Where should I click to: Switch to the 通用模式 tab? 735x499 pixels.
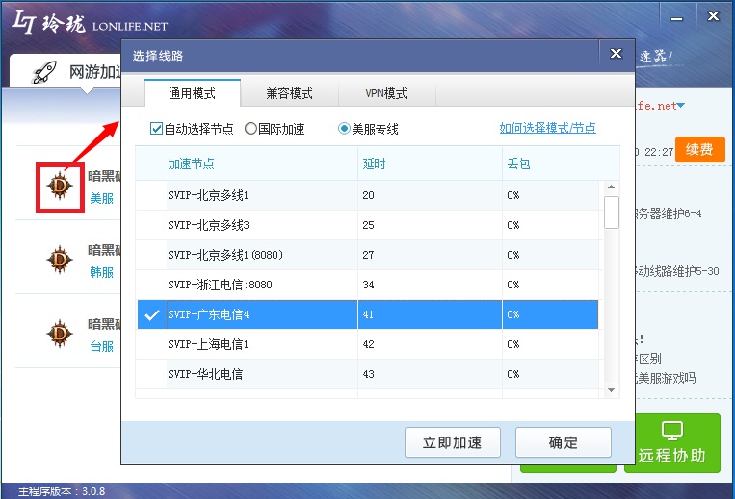[193, 93]
